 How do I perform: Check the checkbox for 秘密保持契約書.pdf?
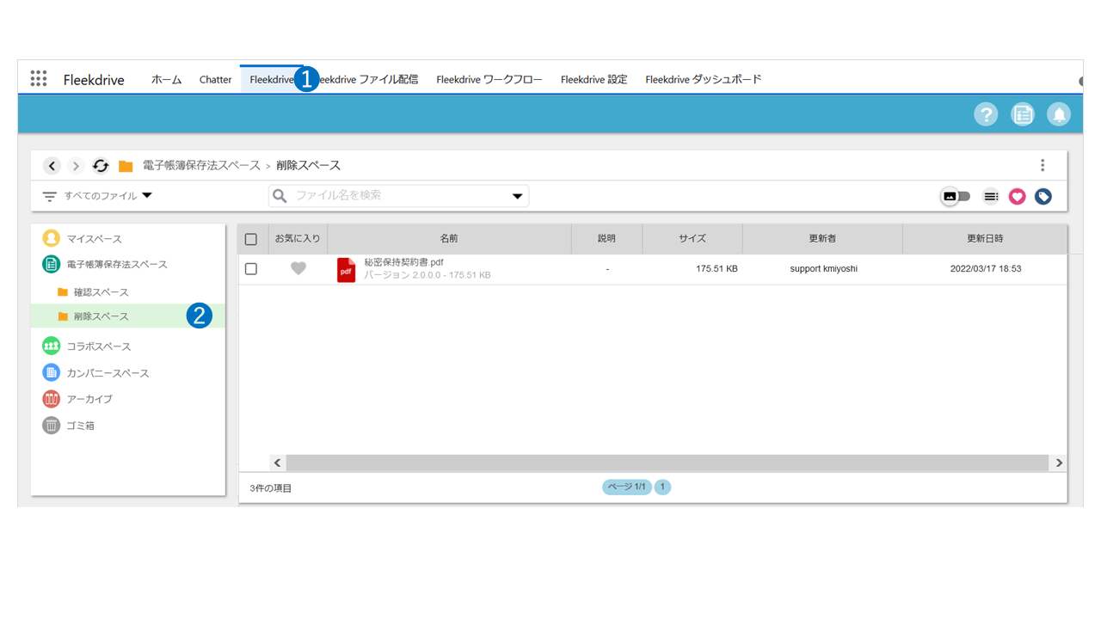tap(251, 269)
